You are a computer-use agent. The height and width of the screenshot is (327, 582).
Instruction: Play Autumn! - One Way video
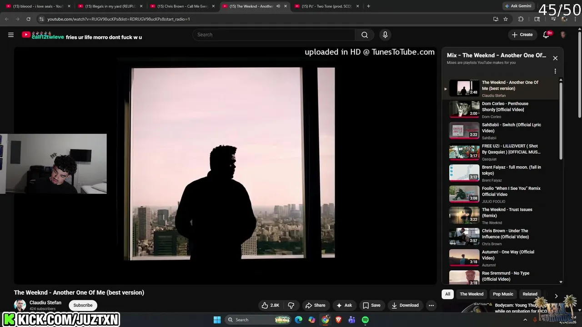500,258
